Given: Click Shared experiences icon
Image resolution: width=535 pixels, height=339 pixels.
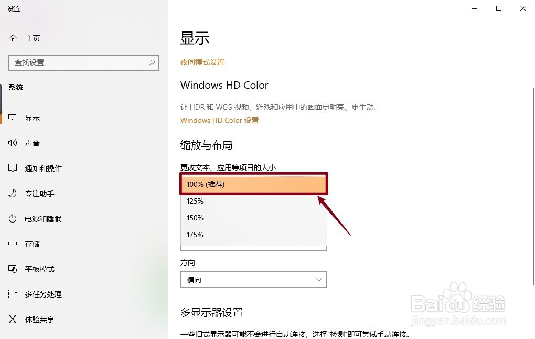Looking at the screenshot, I should point(13,320).
